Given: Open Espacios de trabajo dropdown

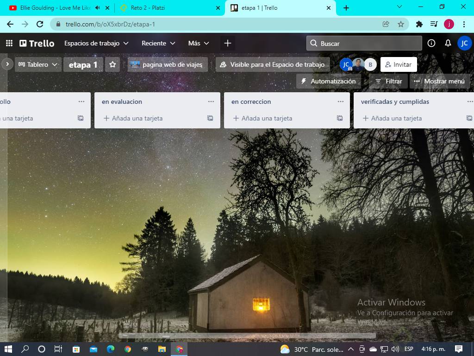Looking at the screenshot, I should point(96,43).
